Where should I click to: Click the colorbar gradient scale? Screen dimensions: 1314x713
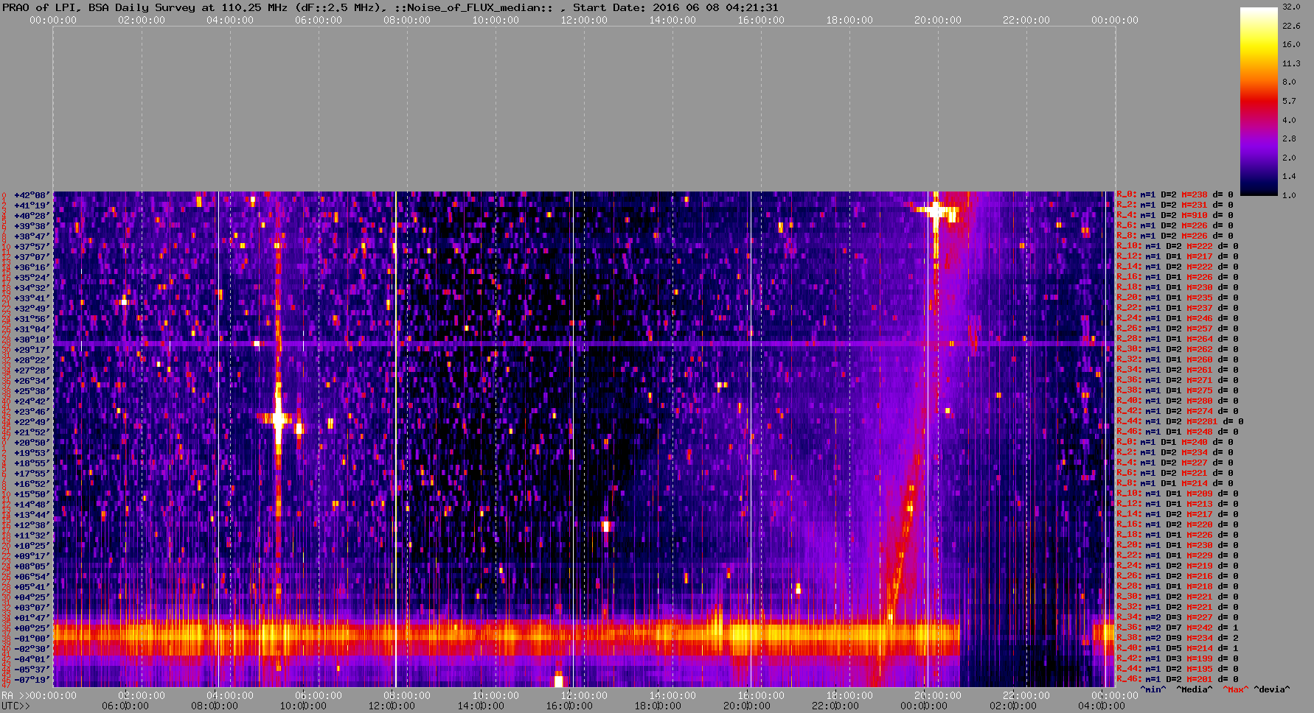coord(1259,101)
